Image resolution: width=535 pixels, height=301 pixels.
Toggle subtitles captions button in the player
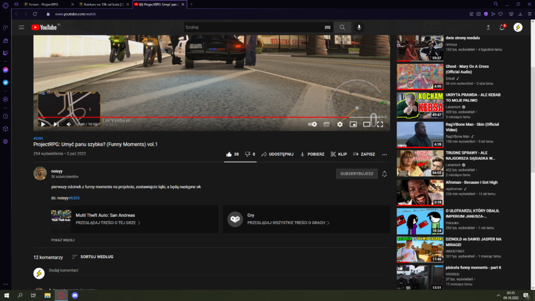point(326,124)
